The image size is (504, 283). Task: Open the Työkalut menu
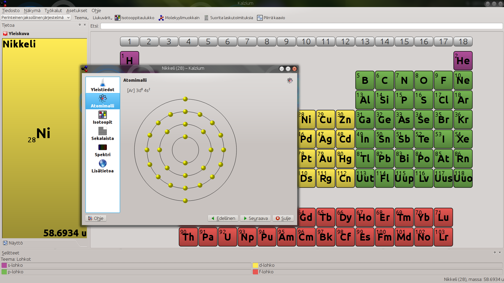pyautogui.click(x=53, y=10)
